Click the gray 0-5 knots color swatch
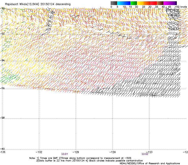 pos(114,3)
